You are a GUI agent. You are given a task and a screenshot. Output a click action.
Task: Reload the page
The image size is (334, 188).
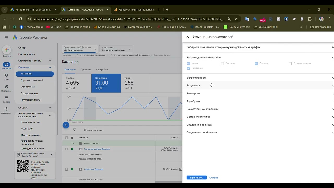[x=20, y=19]
